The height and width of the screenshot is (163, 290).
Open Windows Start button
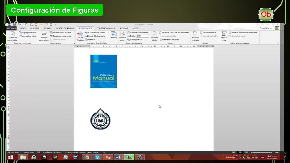pos(11,157)
